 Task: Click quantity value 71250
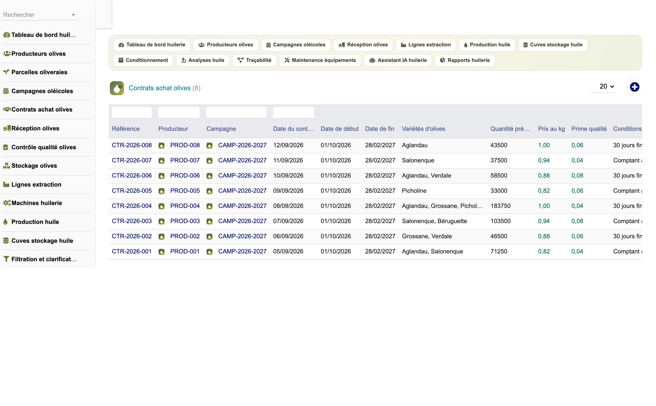499,252
